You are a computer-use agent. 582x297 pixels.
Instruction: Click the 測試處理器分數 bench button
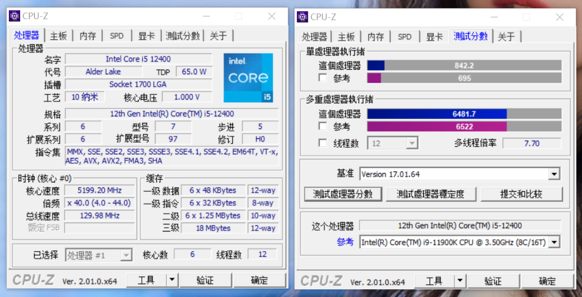coord(343,194)
